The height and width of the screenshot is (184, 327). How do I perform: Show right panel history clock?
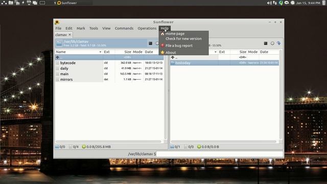click(272, 43)
